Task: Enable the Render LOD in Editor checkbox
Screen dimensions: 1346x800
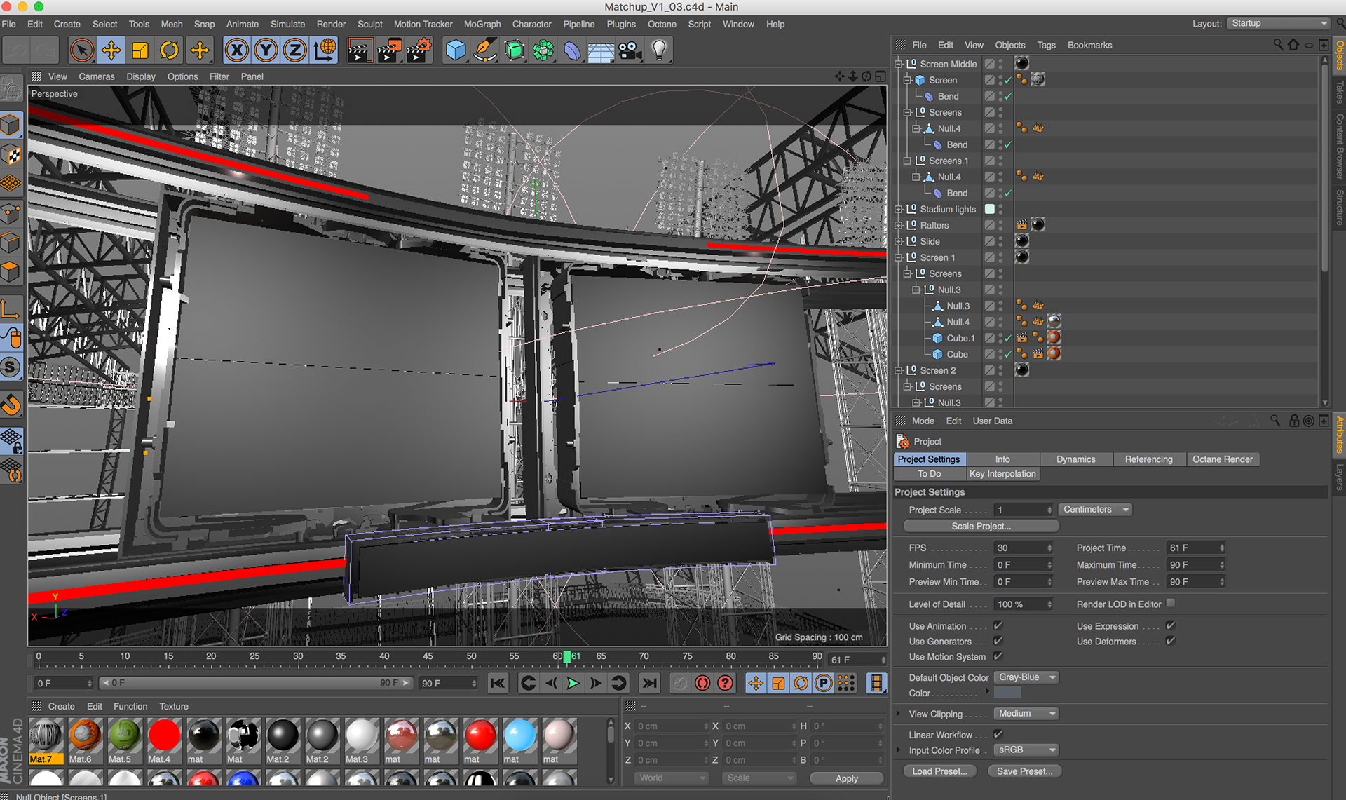Action: [x=1170, y=604]
